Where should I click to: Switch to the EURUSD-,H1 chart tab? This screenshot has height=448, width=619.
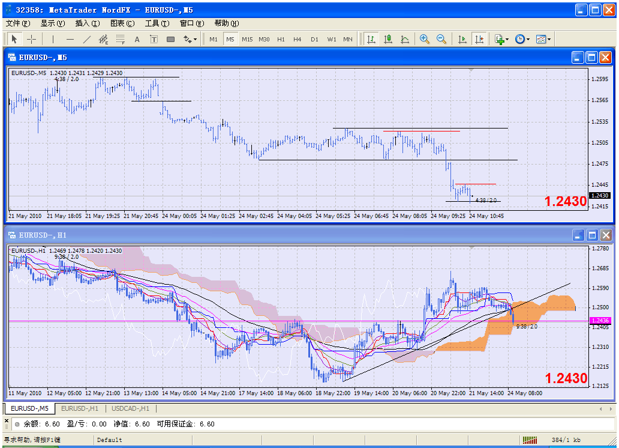click(x=80, y=408)
